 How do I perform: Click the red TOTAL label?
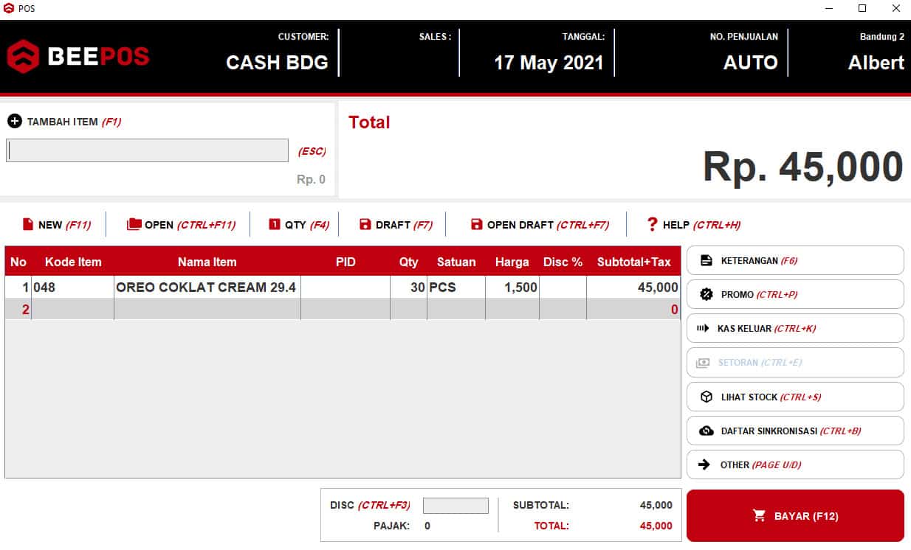[x=551, y=526]
